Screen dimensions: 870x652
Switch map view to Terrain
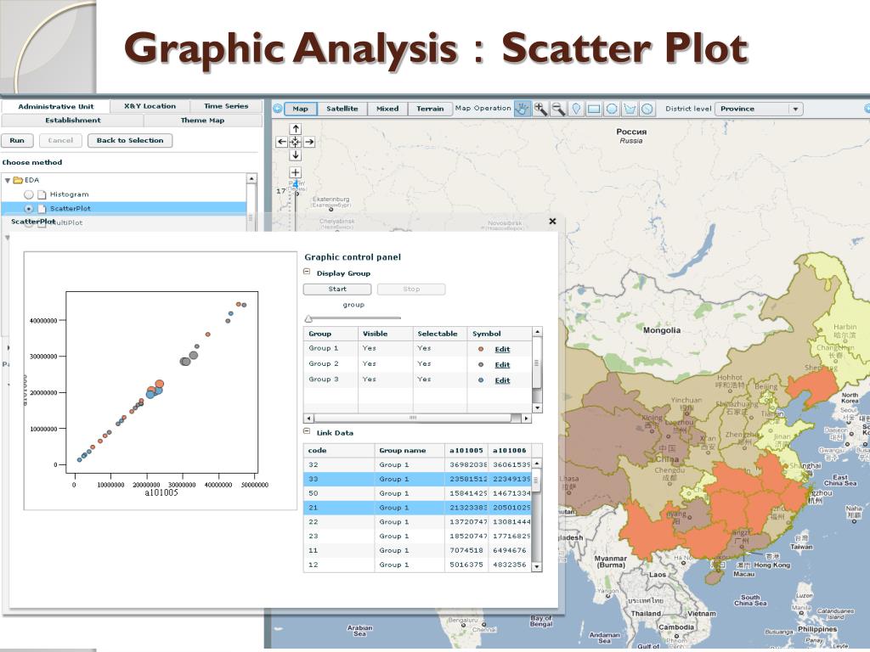click(x=430, y=109)
